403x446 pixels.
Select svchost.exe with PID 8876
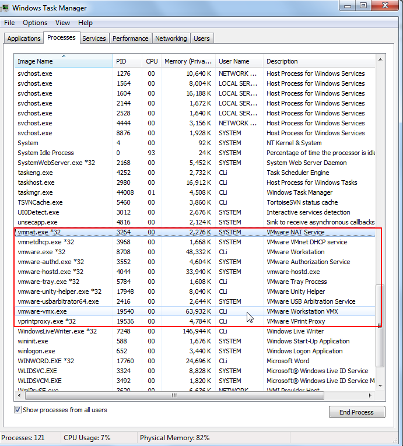[x=195, y=133]
